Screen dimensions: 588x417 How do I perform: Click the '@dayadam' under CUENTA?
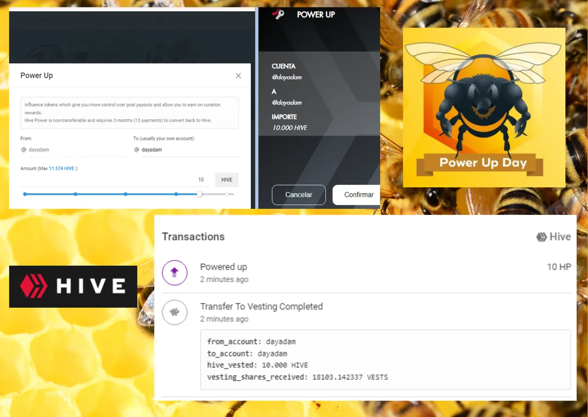pos(287,77)
